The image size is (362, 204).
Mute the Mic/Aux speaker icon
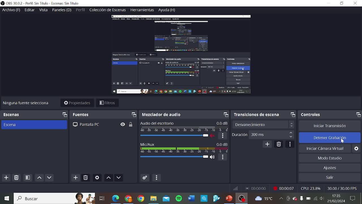pyautogui.click(x=212, y=157)
